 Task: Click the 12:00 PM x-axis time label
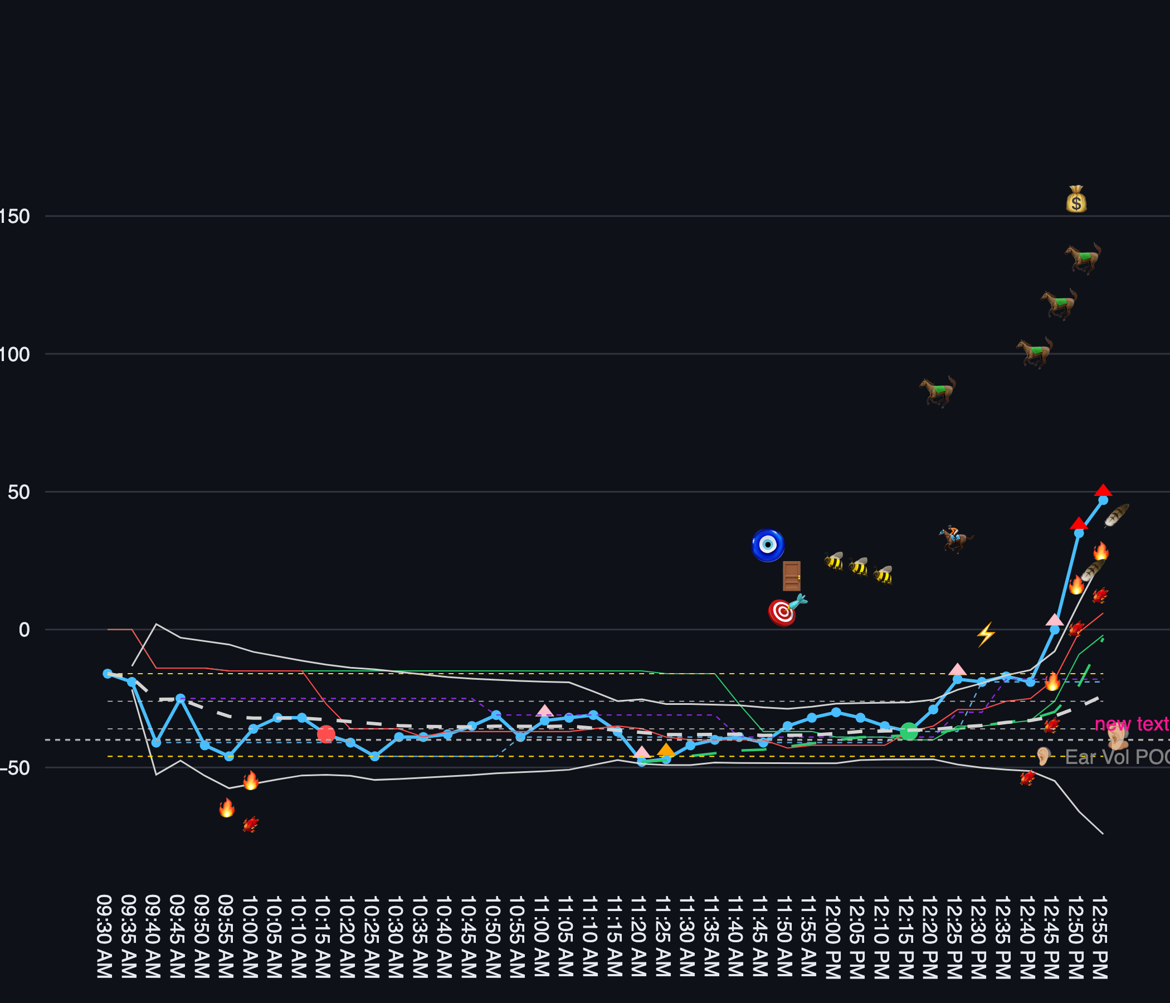pyautogui.click(x=832, y=937)
